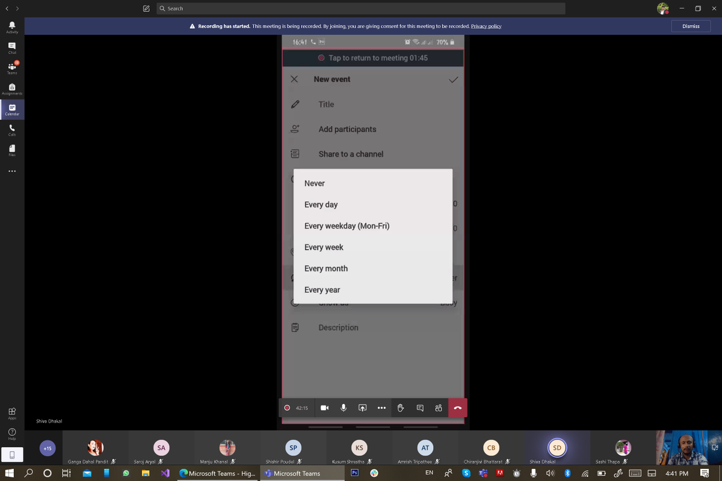Pick 'Every year' repeat option
Screen dimensions: 722x481
(373, 290)
